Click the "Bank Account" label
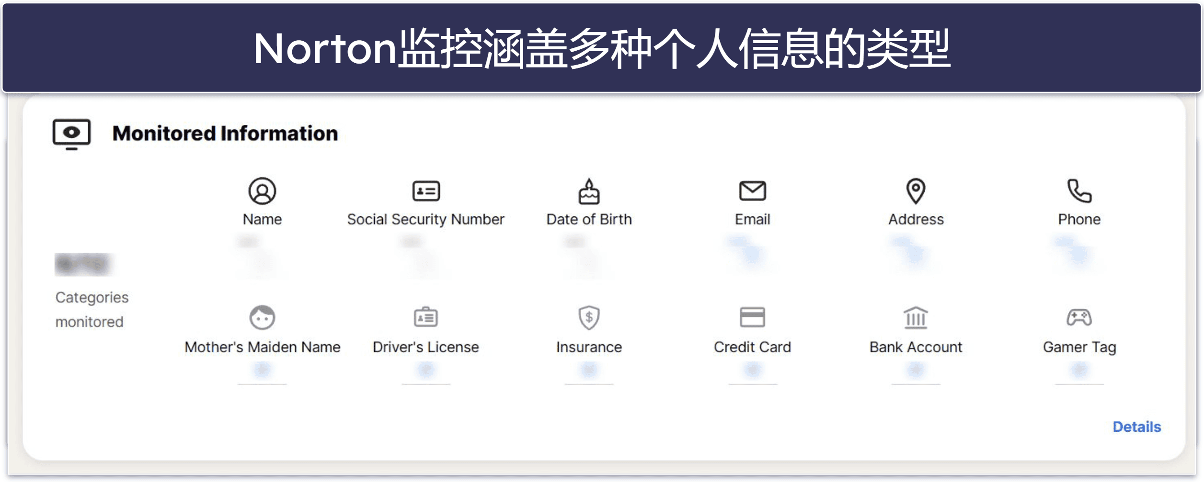Viewport: 1204px width, 482px height. [916, 347]
